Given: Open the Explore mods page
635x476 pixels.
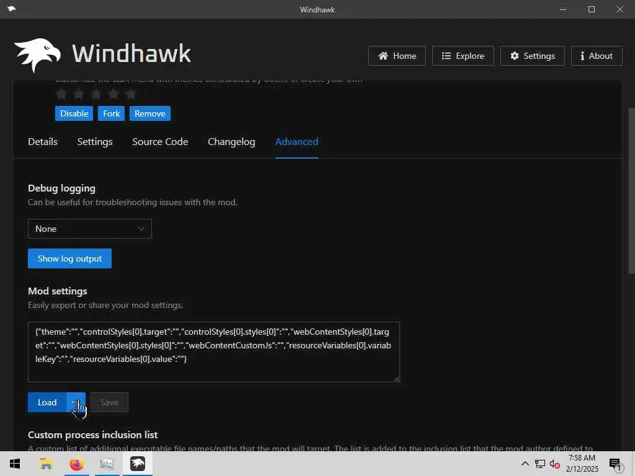Looking at the screenshot, I should click(463, 56).
